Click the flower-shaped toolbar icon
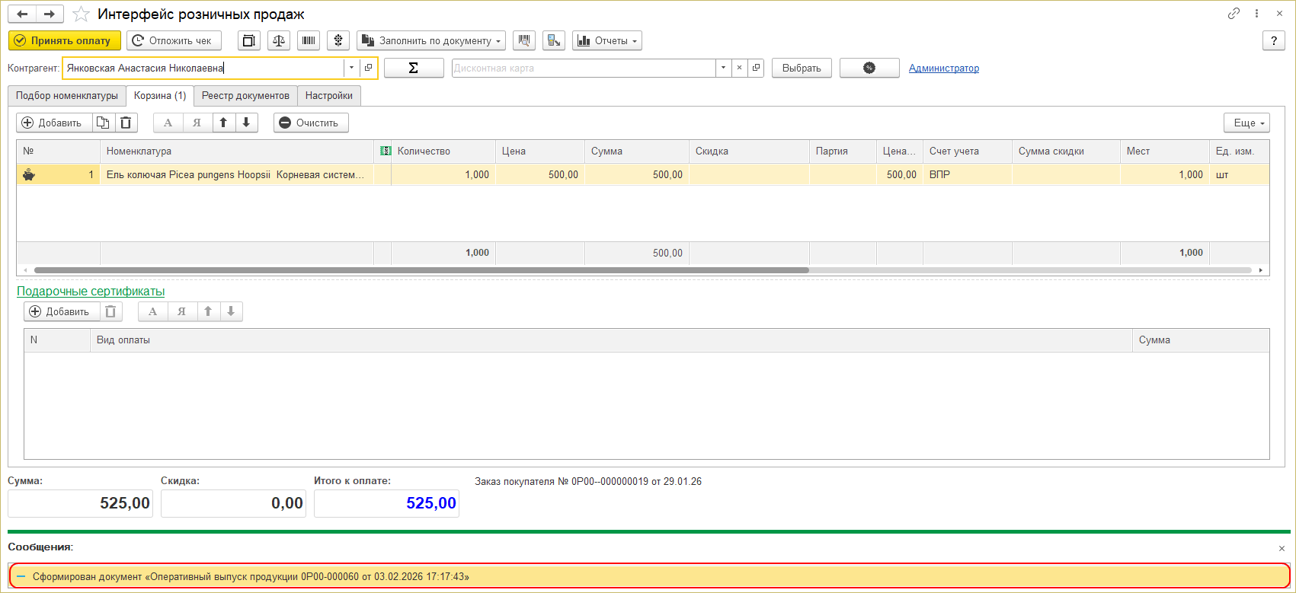 coord(338,40)
